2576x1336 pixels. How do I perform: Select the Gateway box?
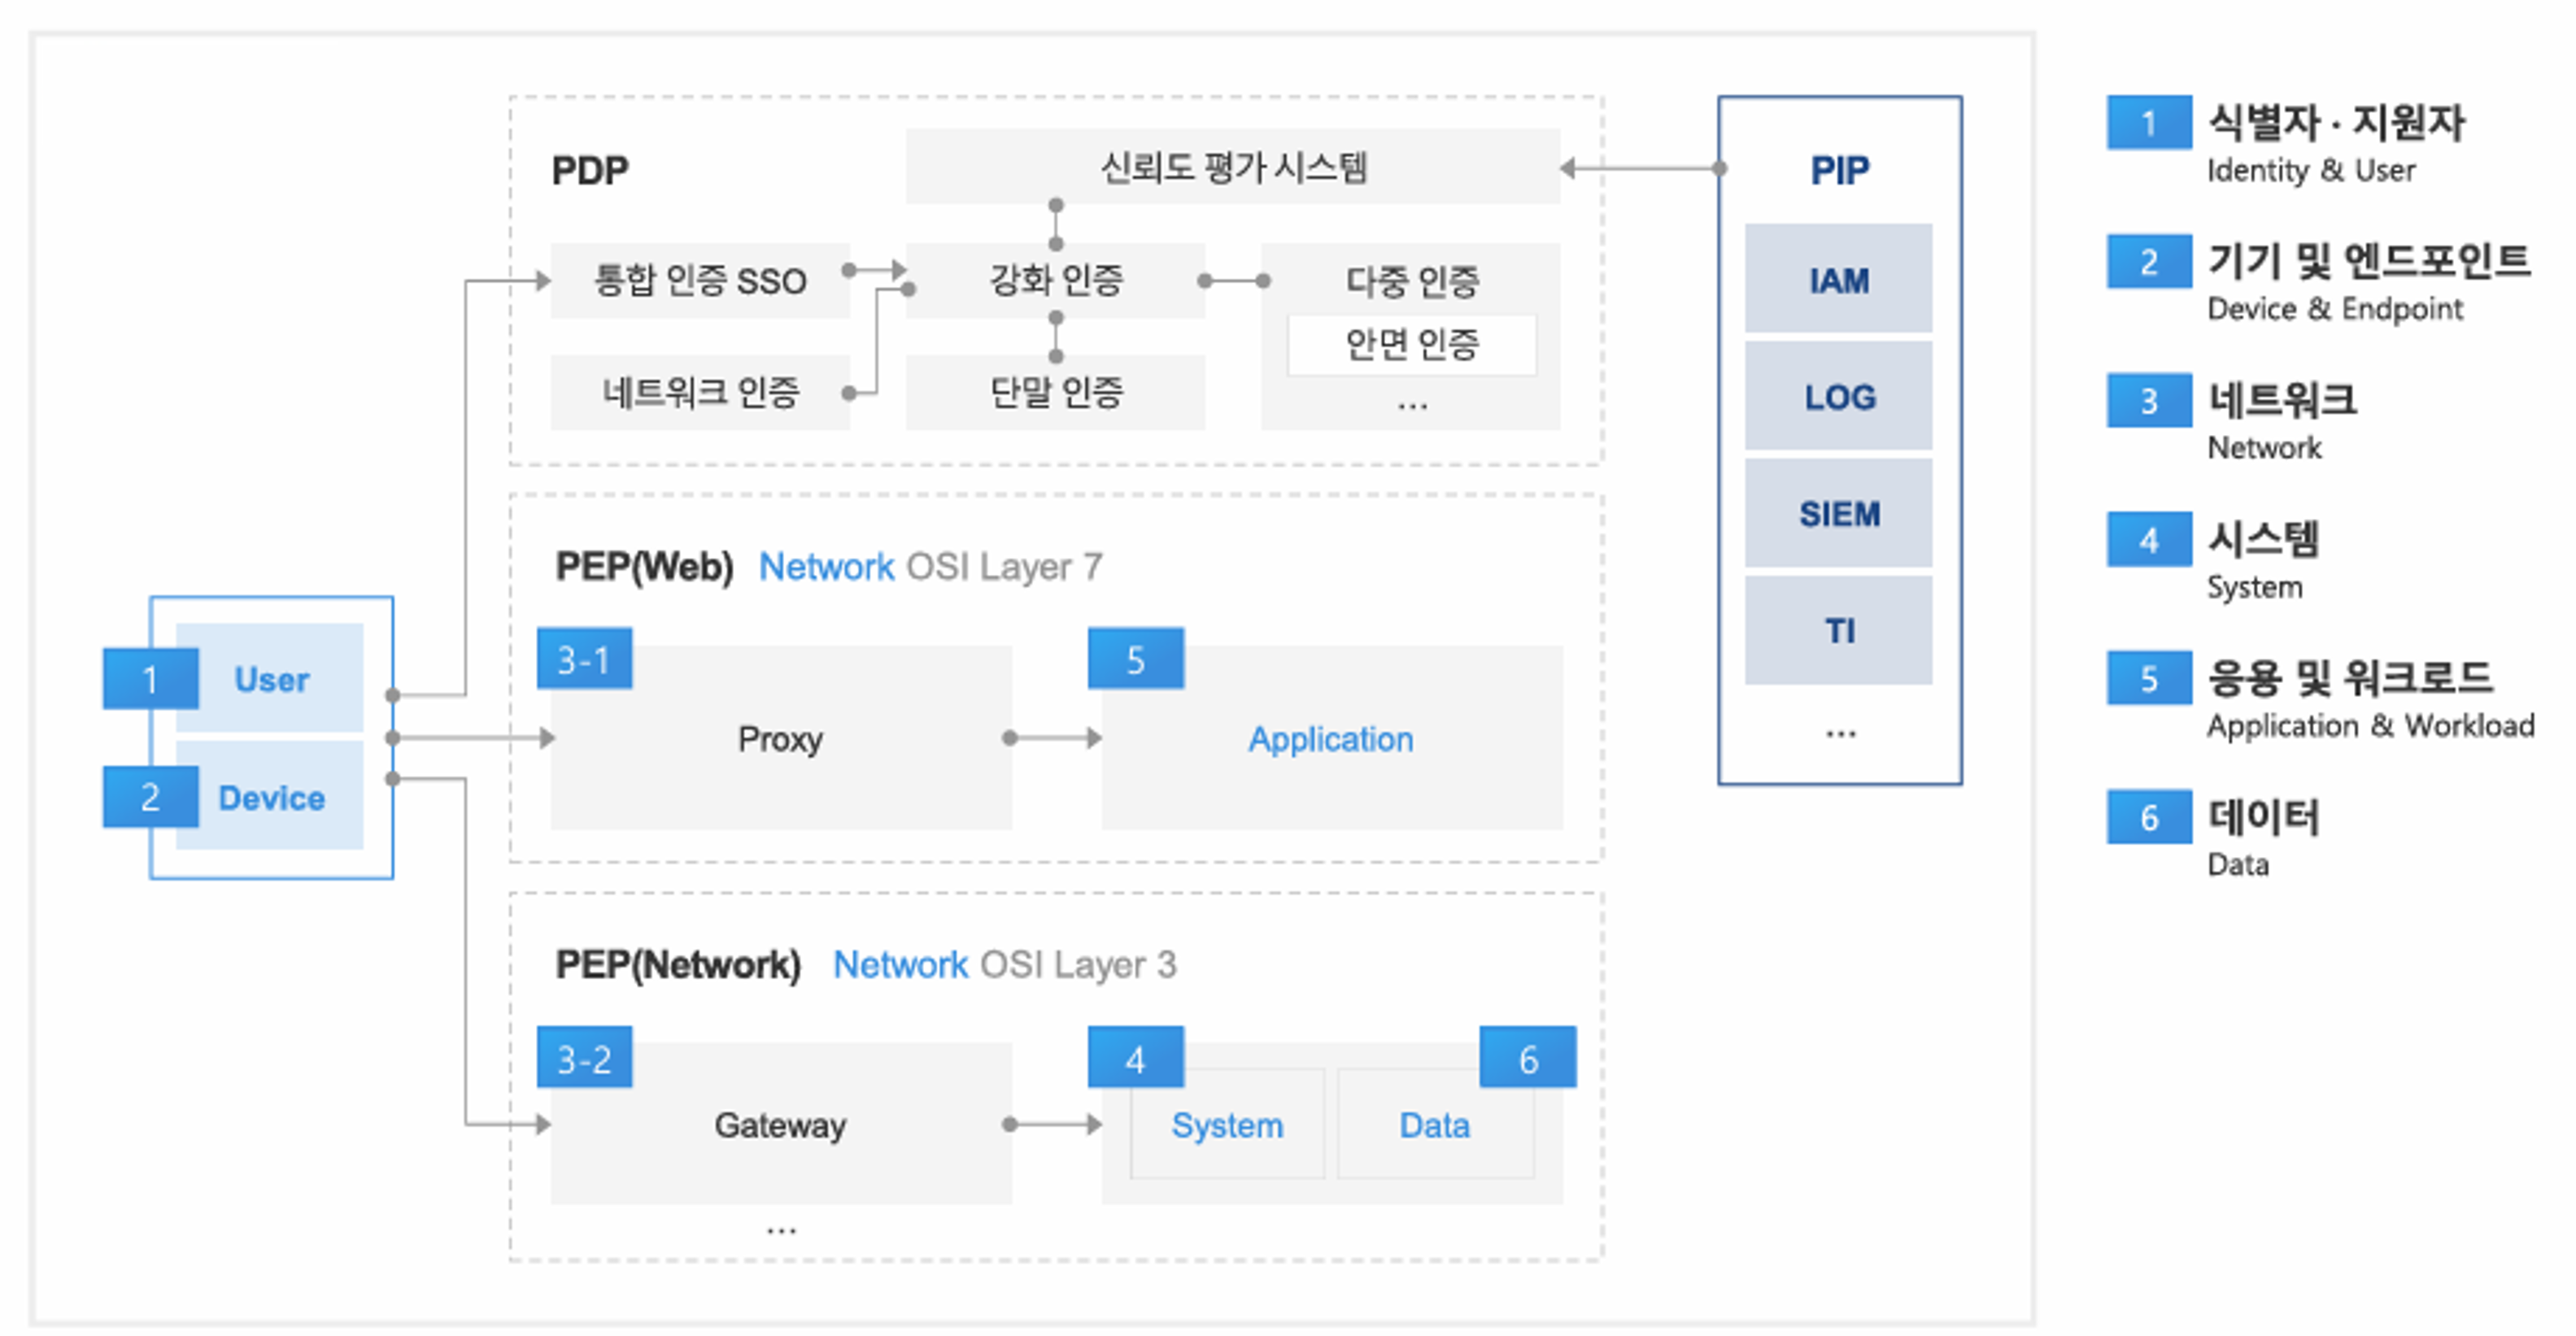pos(781,1124)
